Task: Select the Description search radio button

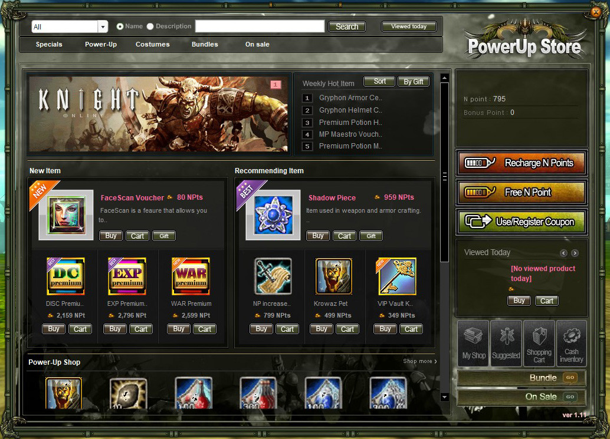Action: (x=150, y=27)
